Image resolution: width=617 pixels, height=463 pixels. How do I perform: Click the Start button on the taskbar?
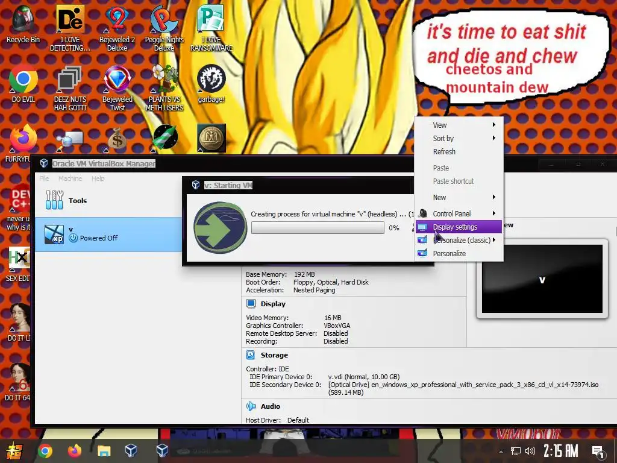[14, 451]
